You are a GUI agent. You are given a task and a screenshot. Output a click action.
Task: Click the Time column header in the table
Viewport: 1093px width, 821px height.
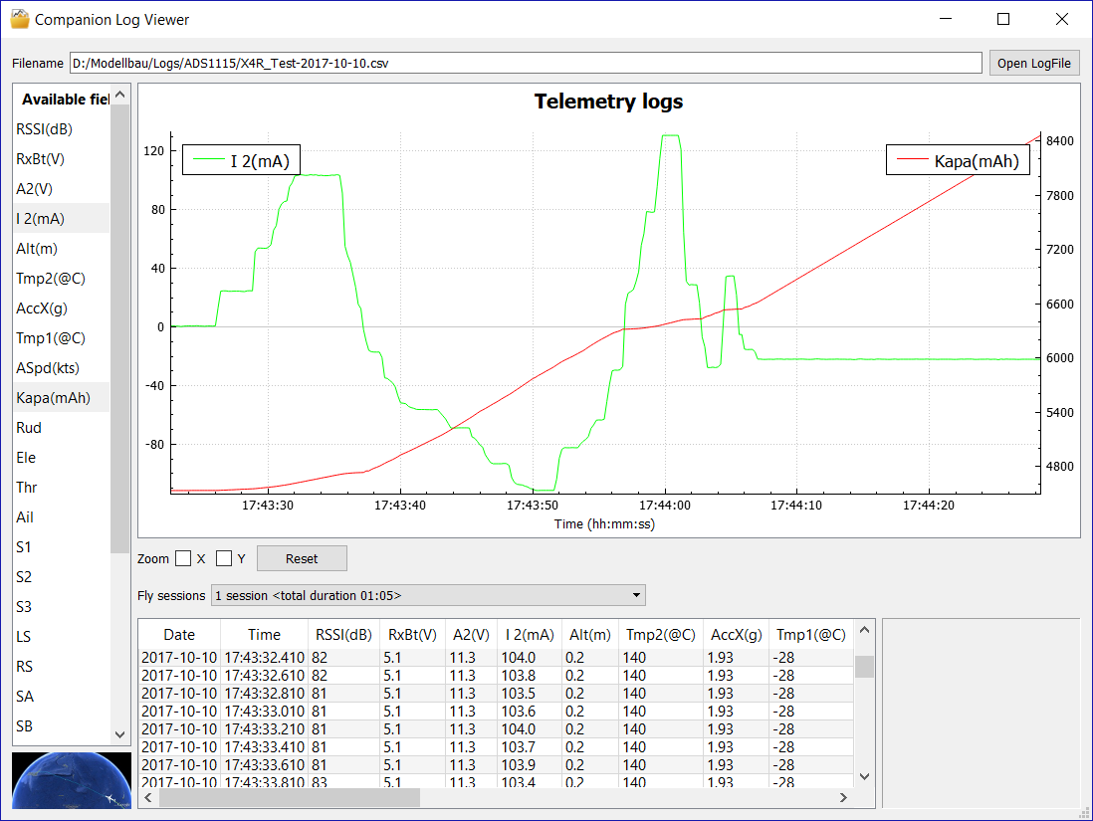click(264, 635)
